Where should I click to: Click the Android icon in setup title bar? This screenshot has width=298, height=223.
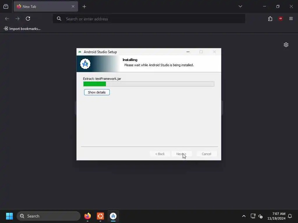point(80,52)
